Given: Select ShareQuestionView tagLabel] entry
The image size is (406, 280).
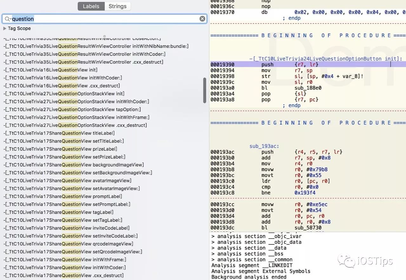Looking at the screenshot, I should pos(58,212).
